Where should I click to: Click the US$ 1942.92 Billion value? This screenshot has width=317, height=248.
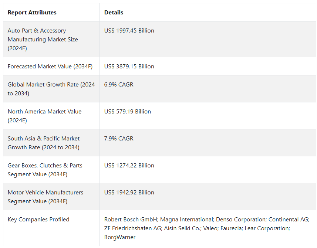tap(129, 193)
